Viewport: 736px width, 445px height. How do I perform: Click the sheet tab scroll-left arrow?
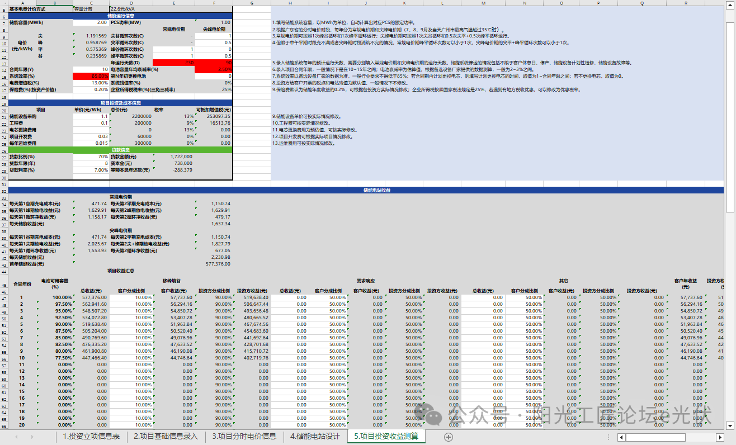[16, 437]
